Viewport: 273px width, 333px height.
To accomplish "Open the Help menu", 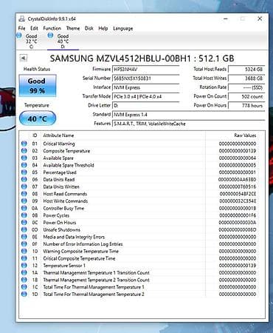I will click(x=103, y=28).
